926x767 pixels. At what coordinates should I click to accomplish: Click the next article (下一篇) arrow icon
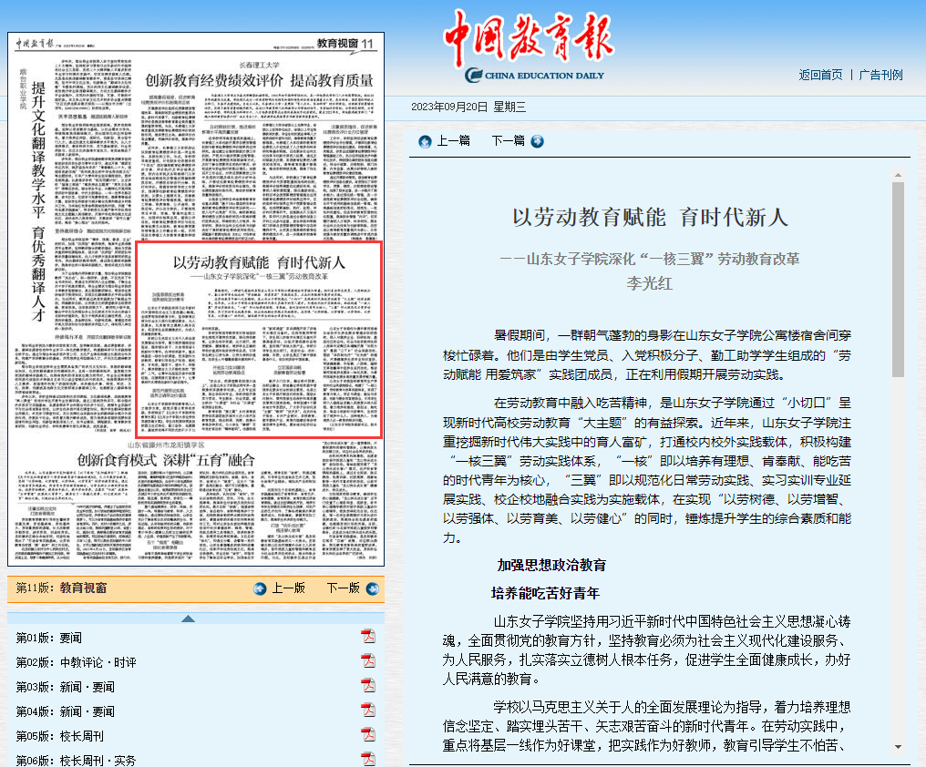[537, 141]
